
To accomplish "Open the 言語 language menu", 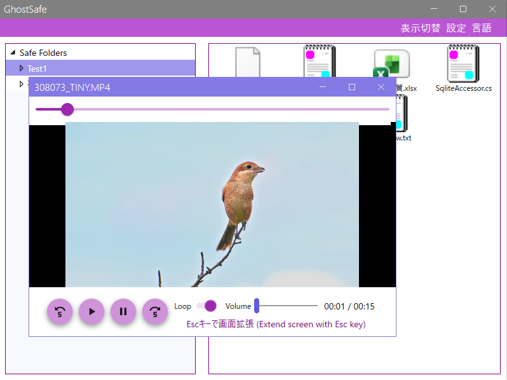I will (482, 28).
